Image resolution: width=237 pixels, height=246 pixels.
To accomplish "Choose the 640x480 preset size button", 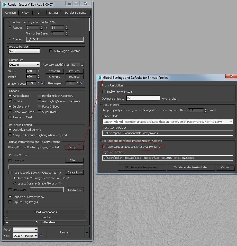I will pyautogui.click(x=54, y=77).
